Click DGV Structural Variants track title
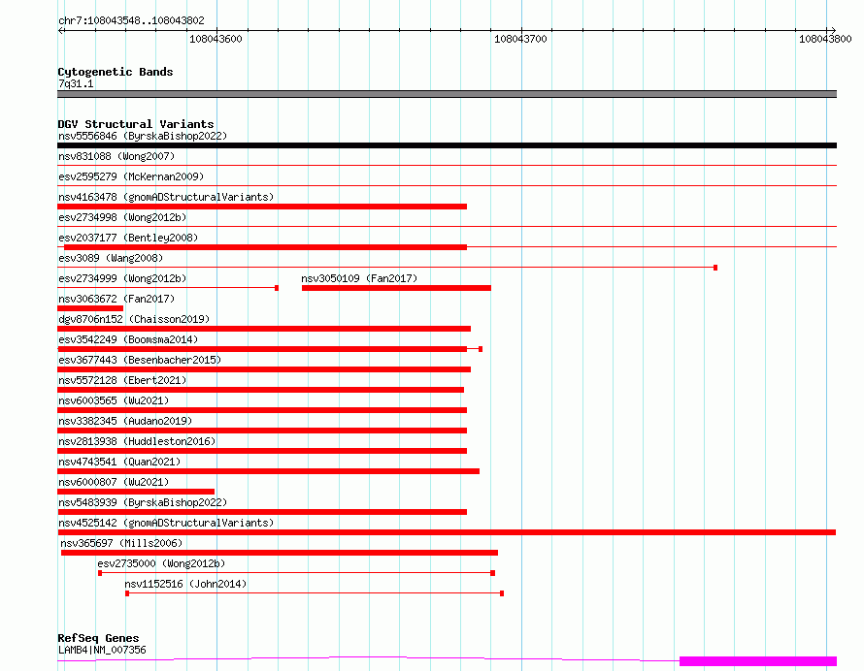Viewport: 864px width, 671px height. (136, 124)
